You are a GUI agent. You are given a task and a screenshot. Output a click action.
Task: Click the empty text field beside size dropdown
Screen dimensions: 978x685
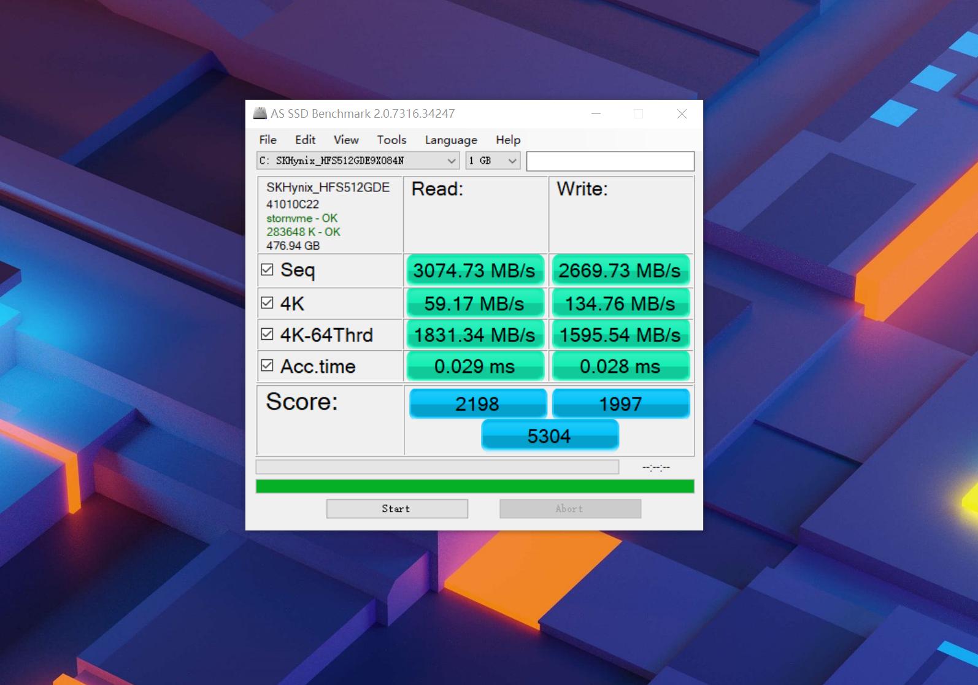(x=610, y=161)
